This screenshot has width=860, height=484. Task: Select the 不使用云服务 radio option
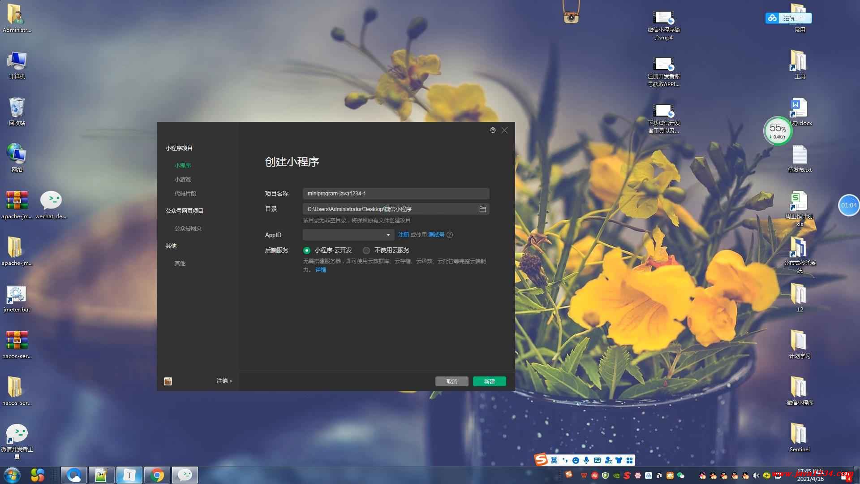(x=366, y=251)
